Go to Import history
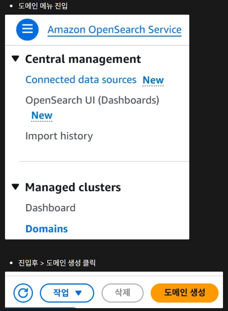Screen dimensions: 228x311 click(59, 136)
